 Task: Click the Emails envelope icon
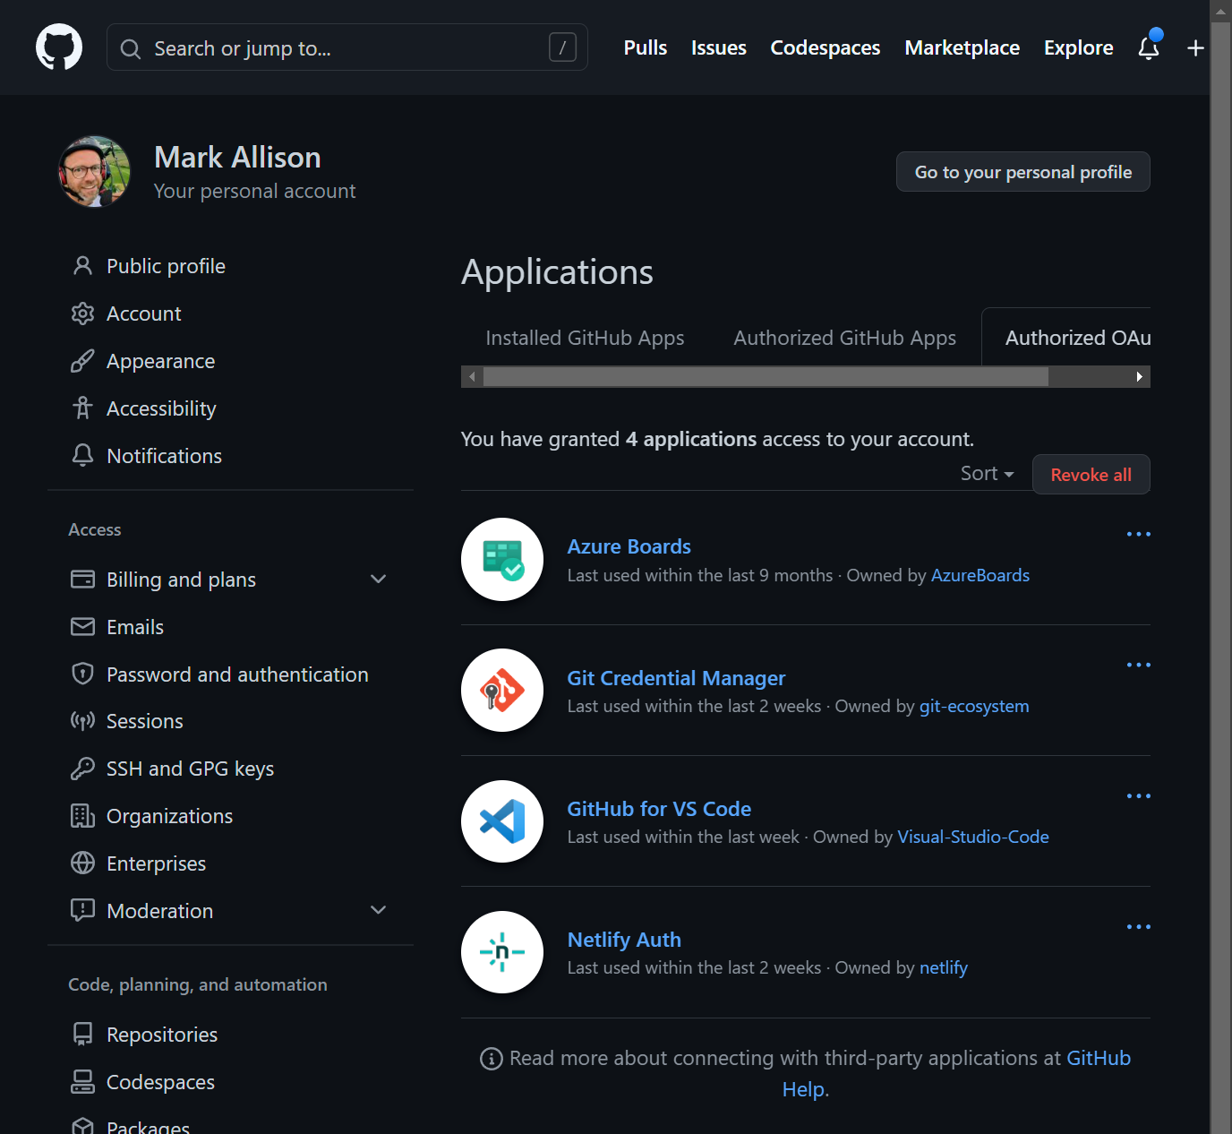[82, 627]
